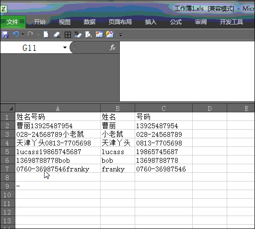Click the Save floppy disk icon
This screenshot has height=229, width=255.
[5, 35]
